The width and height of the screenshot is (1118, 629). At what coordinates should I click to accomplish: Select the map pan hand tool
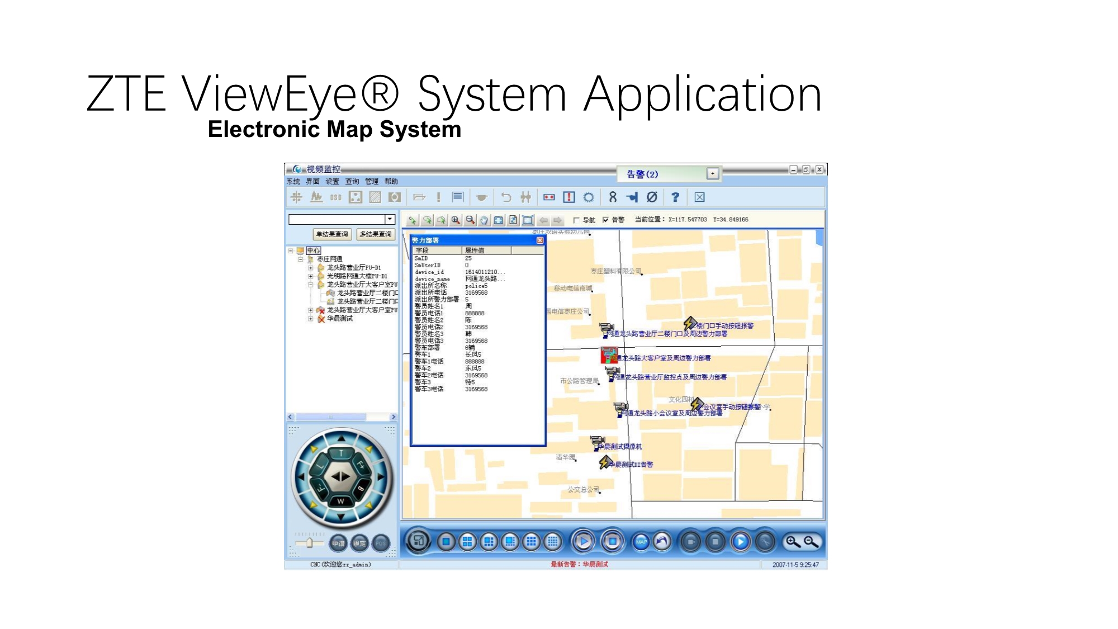[484, 220]
